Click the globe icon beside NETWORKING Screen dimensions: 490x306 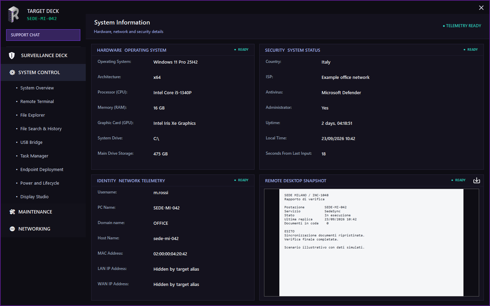pyautogui.click(x=12, y=229)
